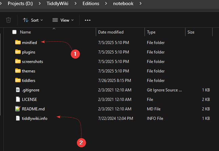Screen dimensions: 219x151
Task: Expand chevron after Editions breadcrumb
Action: tap(106, 3)
